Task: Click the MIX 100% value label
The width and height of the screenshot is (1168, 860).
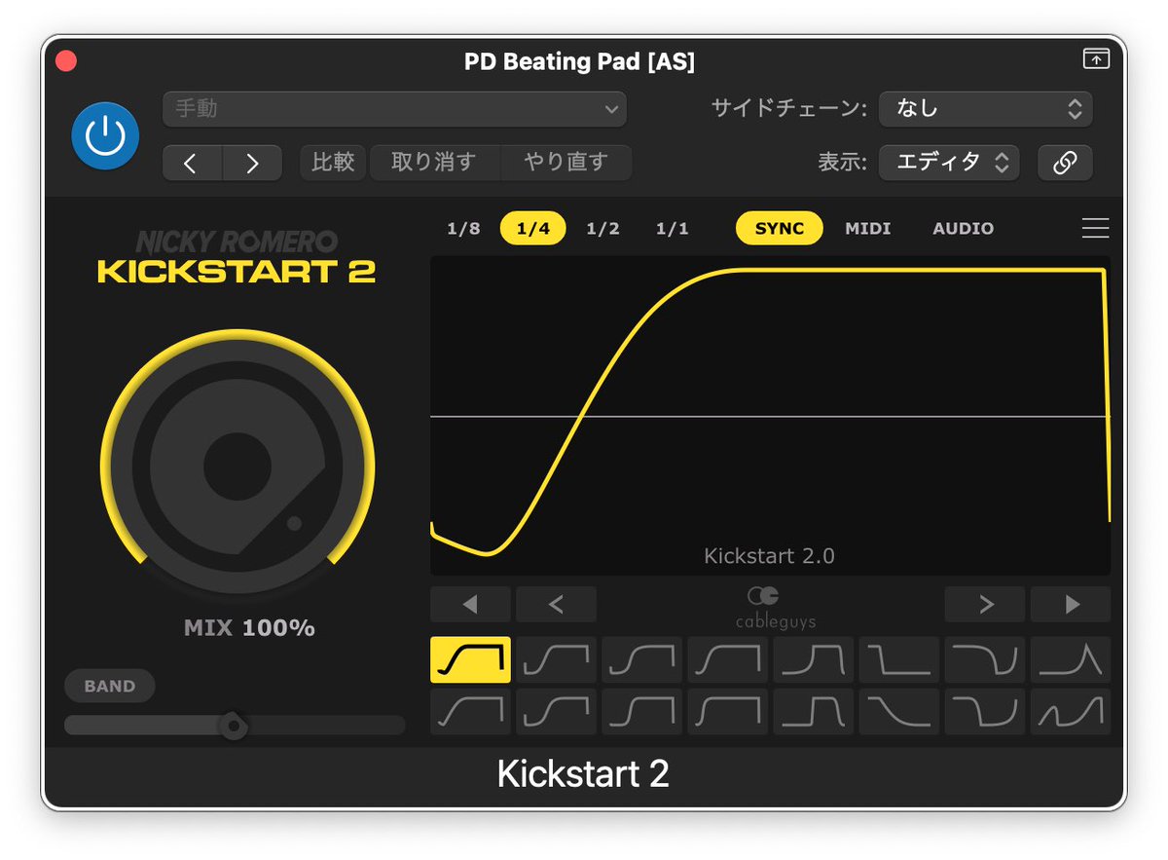Action: pyautogui.click(x=249, y=628)
